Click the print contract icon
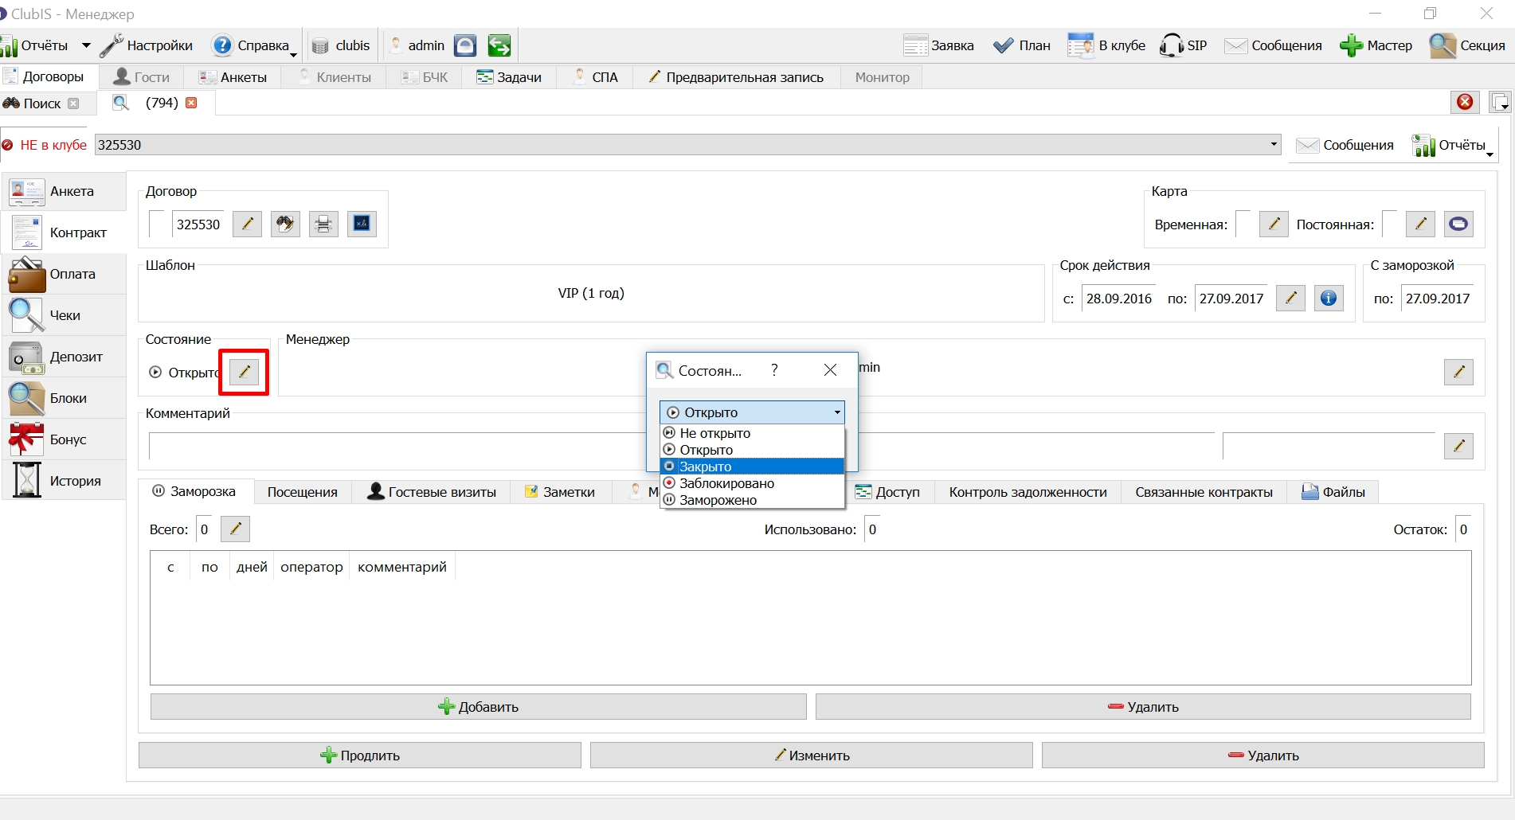Viewport: 1515px width, 820px height. click(x=323, y=225)
